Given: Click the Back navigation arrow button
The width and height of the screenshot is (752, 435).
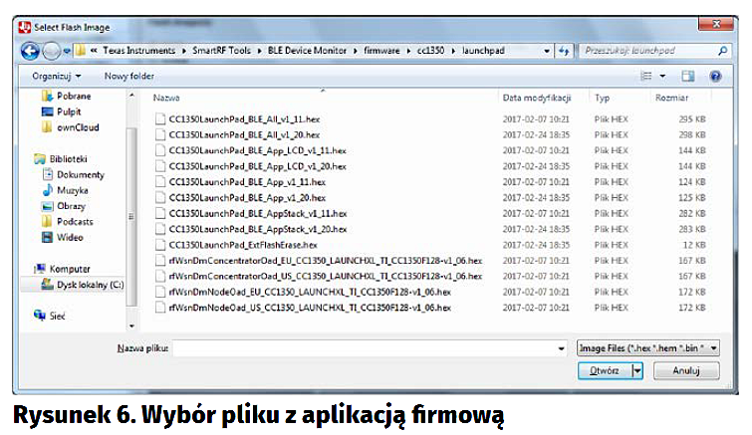Looking at the screenshot, I should pos(29,51).
